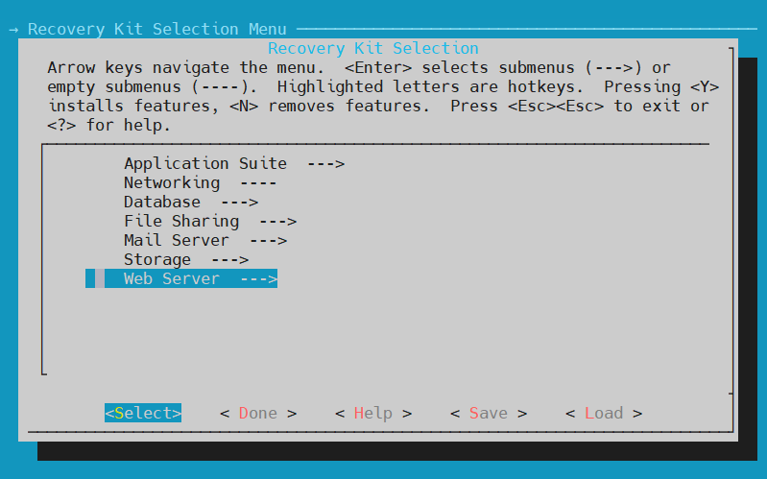This screenshot has height=479, width=767.
Task: Expand the arrow after Web Server
Action: click(x=258, y=278)
